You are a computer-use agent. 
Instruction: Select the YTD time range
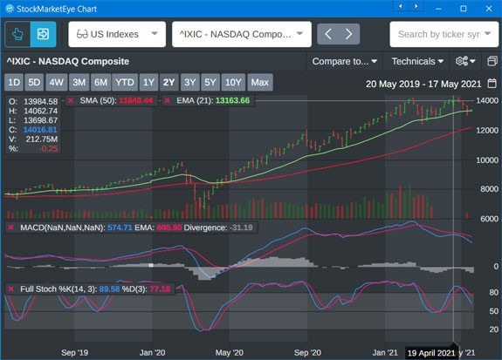(125, 83)
